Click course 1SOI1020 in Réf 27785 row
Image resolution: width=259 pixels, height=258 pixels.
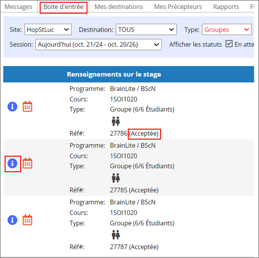[123, 156]
